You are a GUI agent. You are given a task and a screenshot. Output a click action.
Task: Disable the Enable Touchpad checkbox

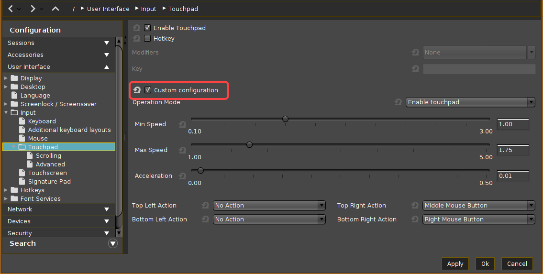point(147,28)
